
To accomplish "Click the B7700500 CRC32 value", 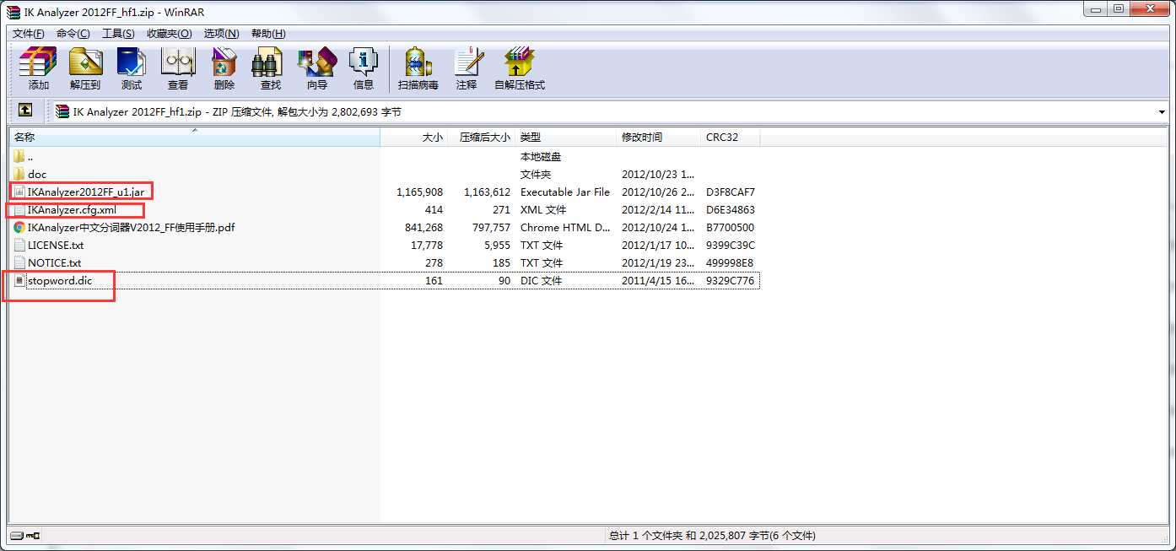I will pyautogui.click(x=731, y=228).
